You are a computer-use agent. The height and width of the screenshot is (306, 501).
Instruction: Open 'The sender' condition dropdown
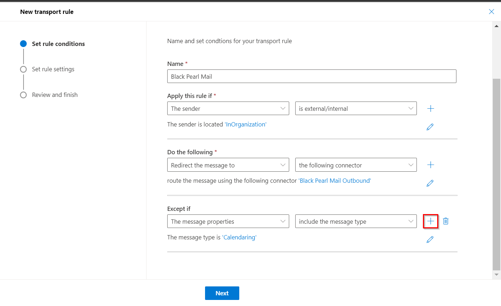[228, 109]
